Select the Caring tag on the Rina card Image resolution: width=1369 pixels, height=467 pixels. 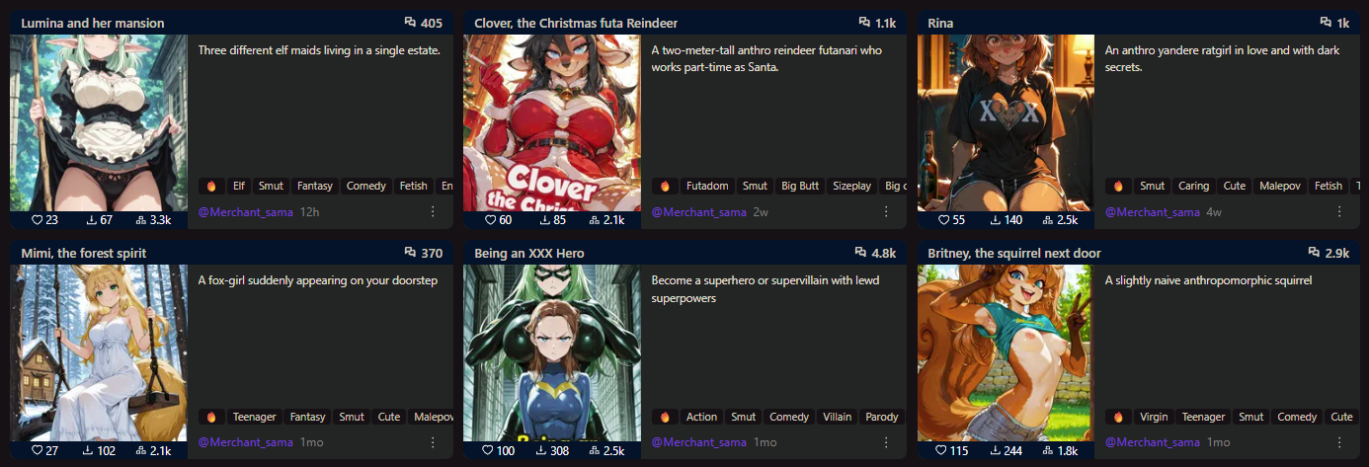pyautogui.click(x=1194, y=186)
